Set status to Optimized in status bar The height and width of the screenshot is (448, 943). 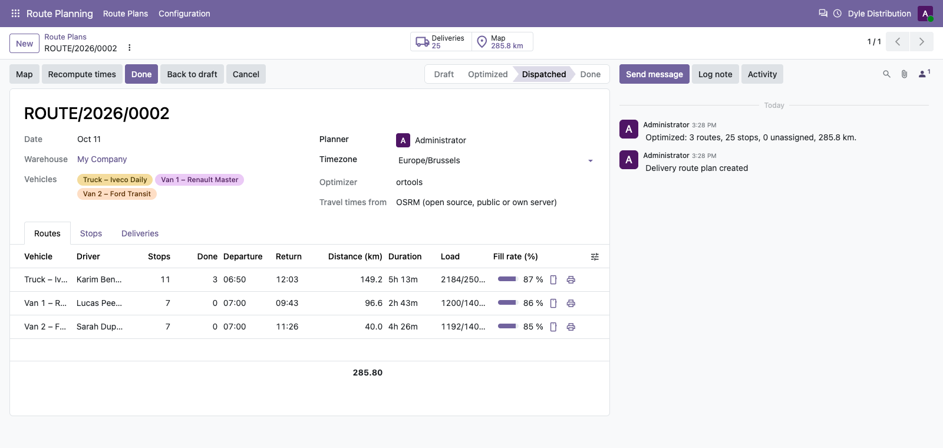[x=487, y=74]
